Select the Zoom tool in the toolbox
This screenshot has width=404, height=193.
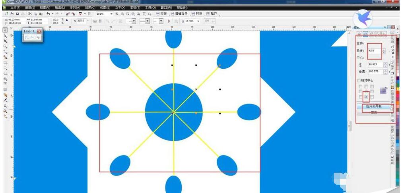(5, 46)
